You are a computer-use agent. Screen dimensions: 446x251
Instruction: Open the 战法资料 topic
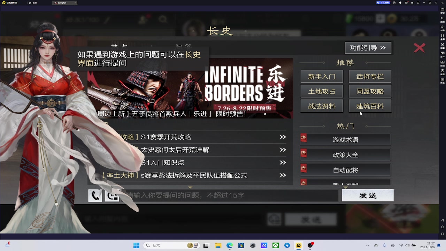[322, 106]
